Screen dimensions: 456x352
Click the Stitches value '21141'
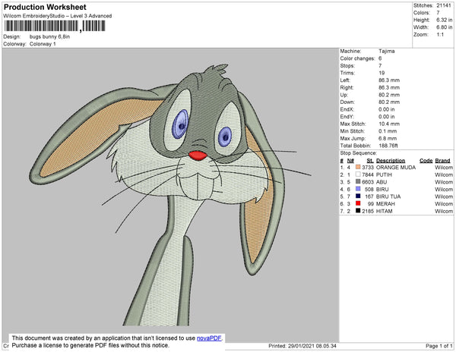tap(444, 5)
